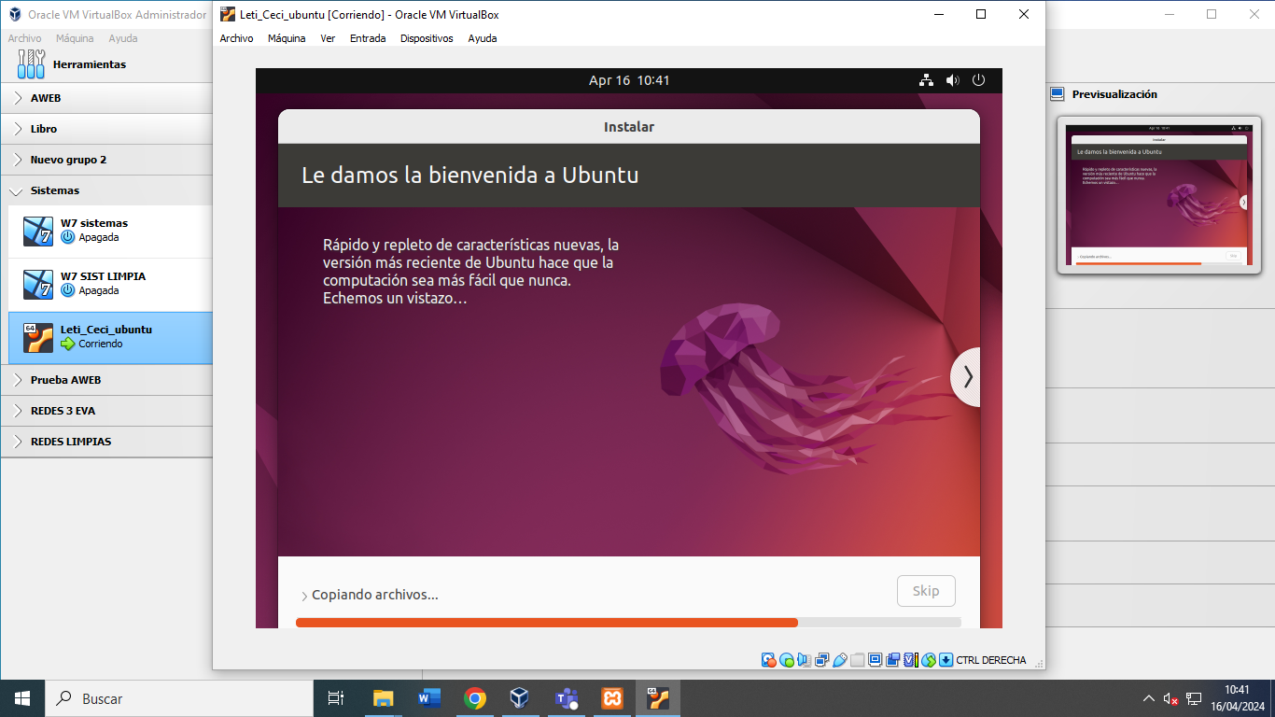
Task: Click the hard disk activity status icon
Action: tap(767, 660)
